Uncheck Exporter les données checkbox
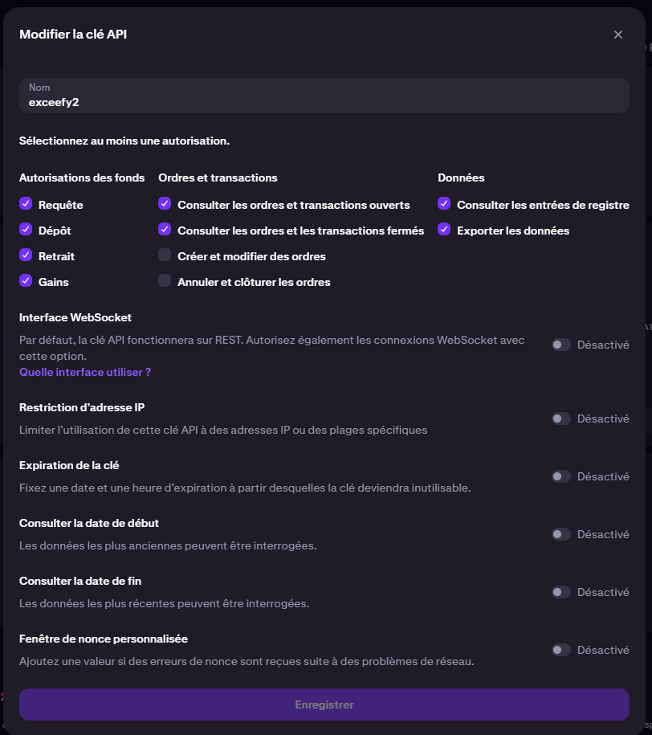This screenshot has width=652, height=735. [444, 230]
